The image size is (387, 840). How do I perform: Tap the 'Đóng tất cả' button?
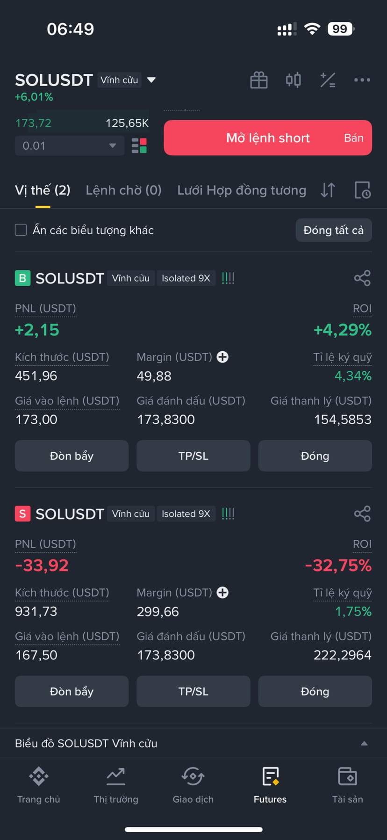(x=334, y=230)
